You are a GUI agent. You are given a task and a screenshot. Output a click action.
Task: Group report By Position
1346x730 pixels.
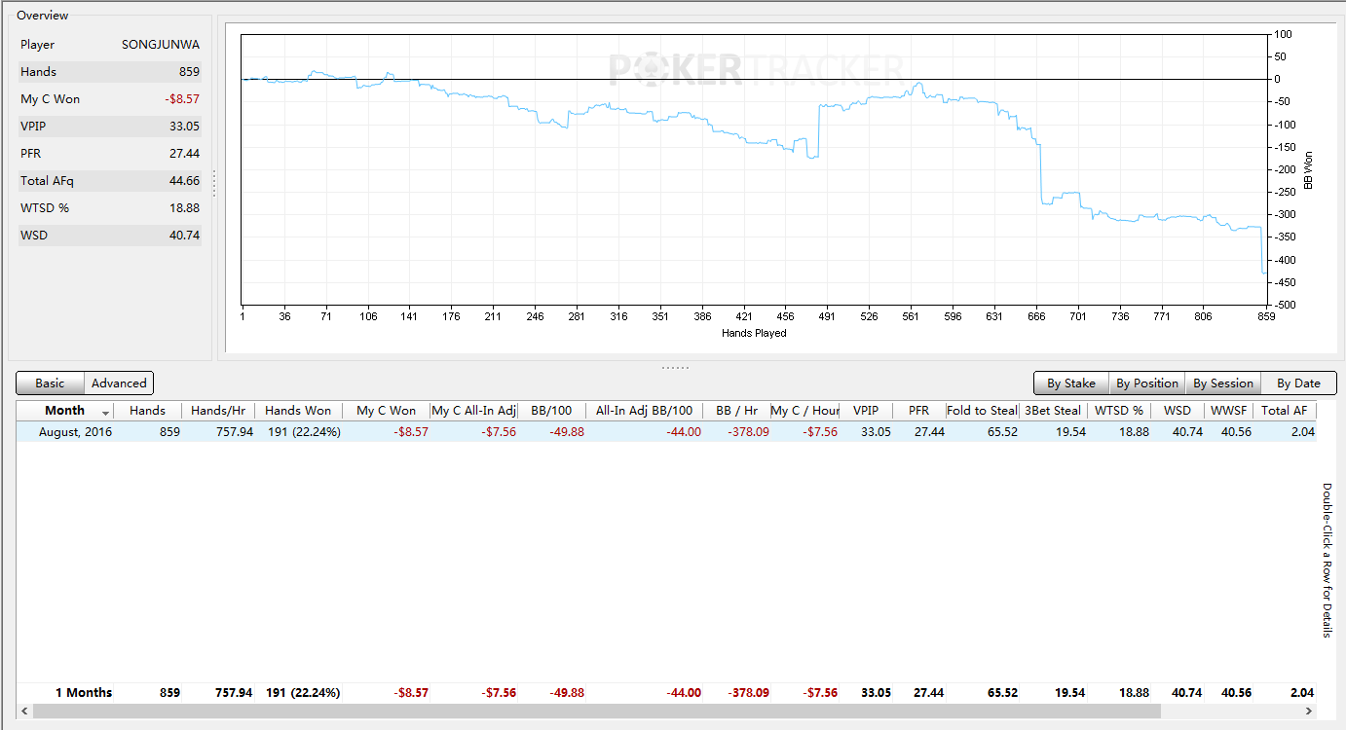coord(1147,383)
